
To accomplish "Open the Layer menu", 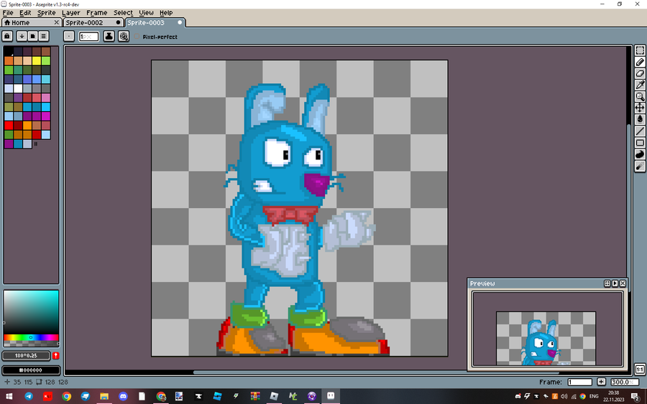I will pos(71,13).
